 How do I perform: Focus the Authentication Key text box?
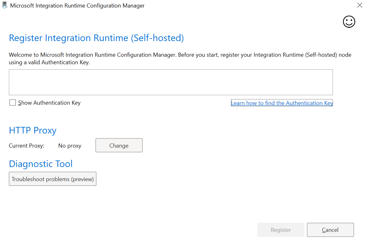pos(171,82)
